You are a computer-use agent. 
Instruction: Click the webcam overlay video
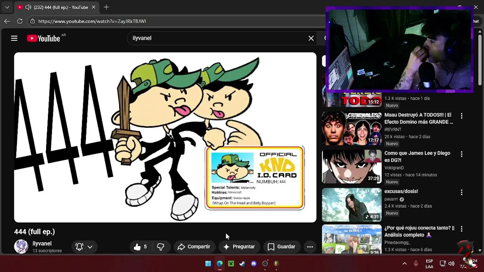[399, 49]
